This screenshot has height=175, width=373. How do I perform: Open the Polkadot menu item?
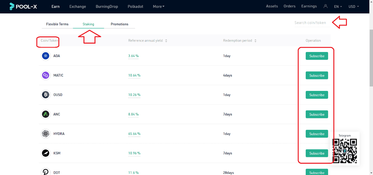point(136,7)
